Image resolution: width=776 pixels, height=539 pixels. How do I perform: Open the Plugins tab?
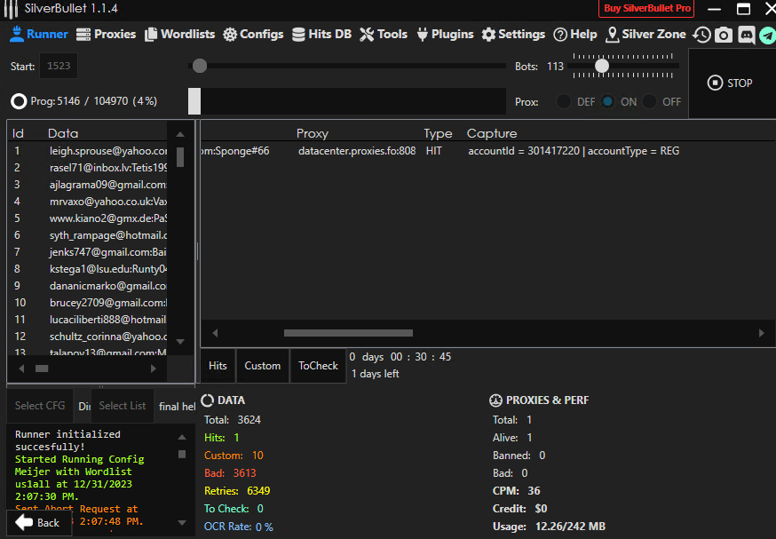pos(445,34)
